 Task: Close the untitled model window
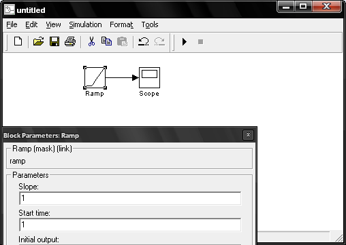coord(327,6)
